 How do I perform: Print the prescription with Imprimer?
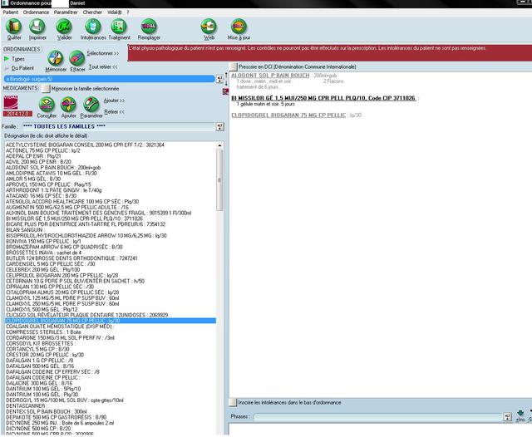point(38,28)
